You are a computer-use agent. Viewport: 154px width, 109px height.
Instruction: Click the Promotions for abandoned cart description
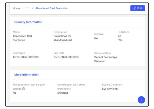63,38
